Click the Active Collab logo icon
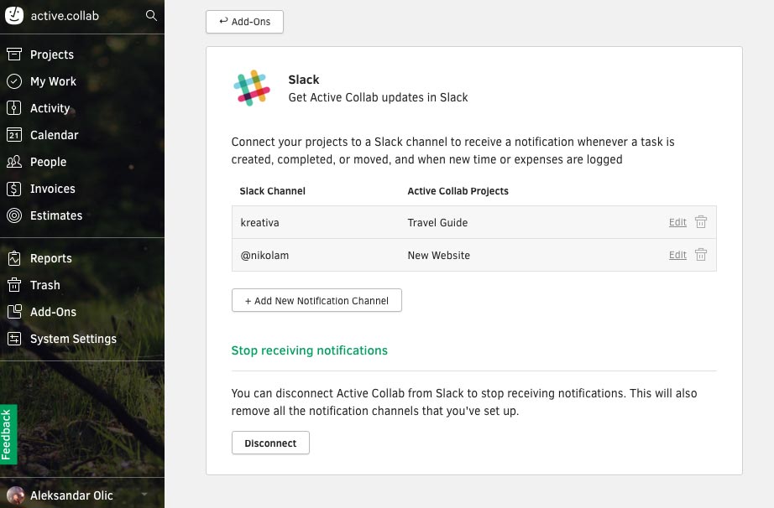The height and width of the screenshot is (508, 774). [14, 15]
